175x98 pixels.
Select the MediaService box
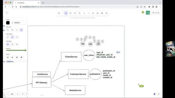75,90
